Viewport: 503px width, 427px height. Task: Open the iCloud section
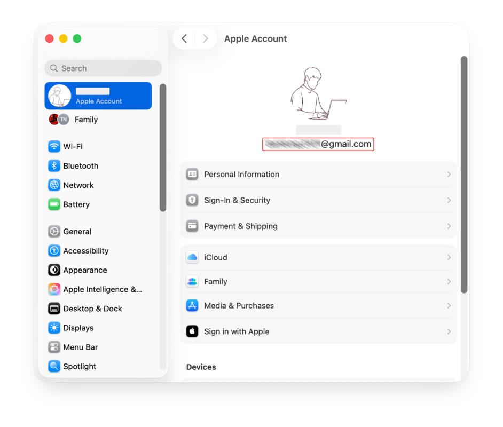click(x=318, y=257)
